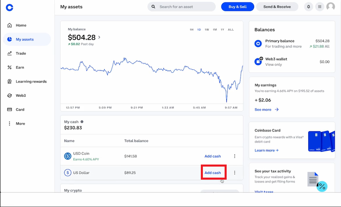Go to Card menu item

pyautogui.click(x=27, y=109)
